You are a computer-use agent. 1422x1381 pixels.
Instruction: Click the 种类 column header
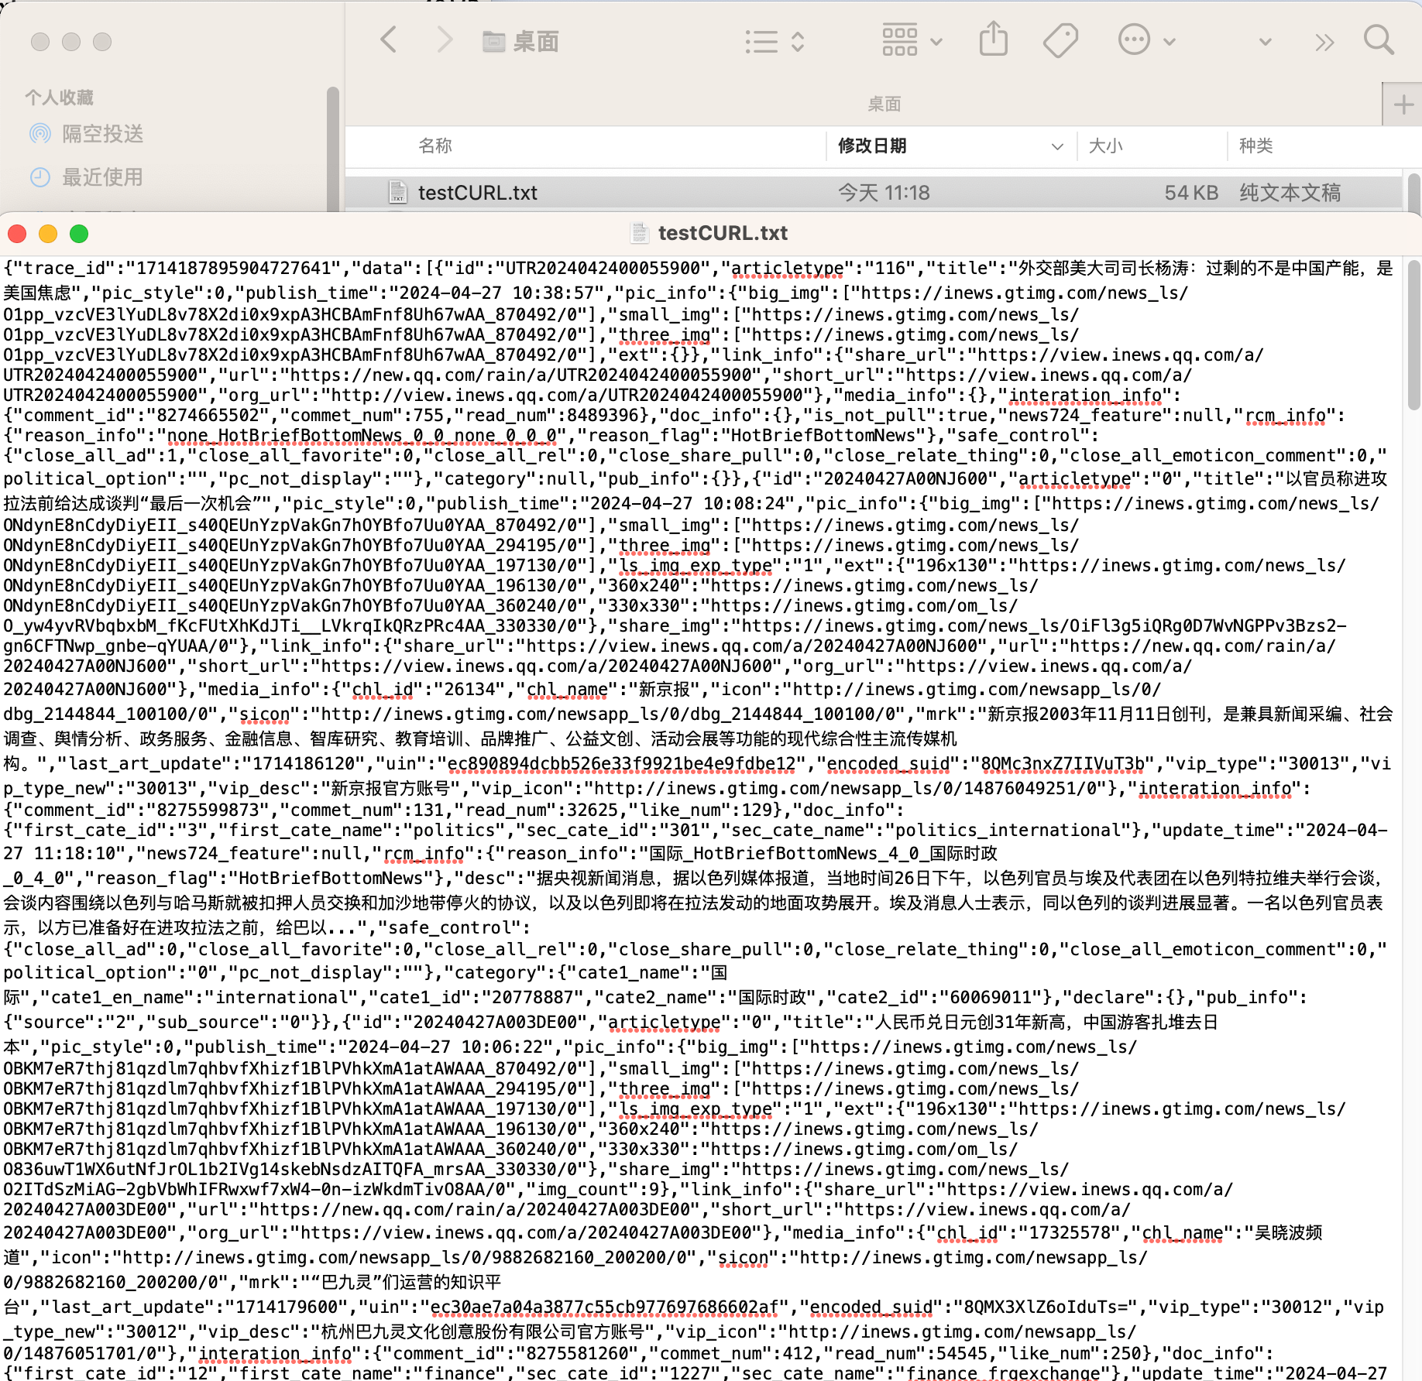(x=1255, y=146)
